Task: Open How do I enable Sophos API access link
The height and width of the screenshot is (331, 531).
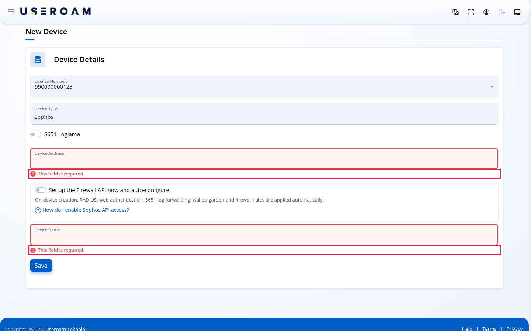Action: pyautogui.click(x=86, y=210)
